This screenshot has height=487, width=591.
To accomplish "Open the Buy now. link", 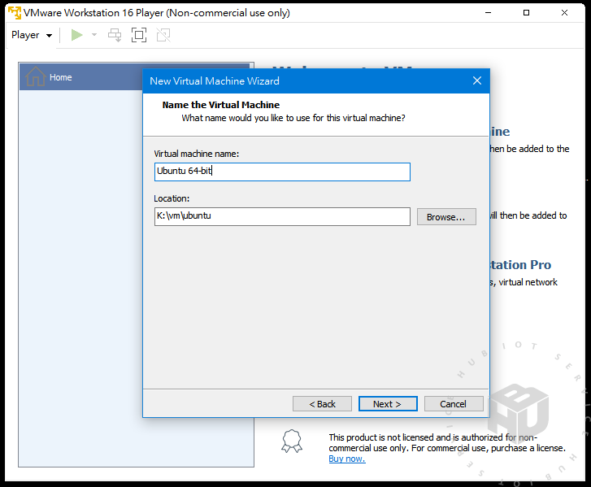I will [x=347, y=459].
